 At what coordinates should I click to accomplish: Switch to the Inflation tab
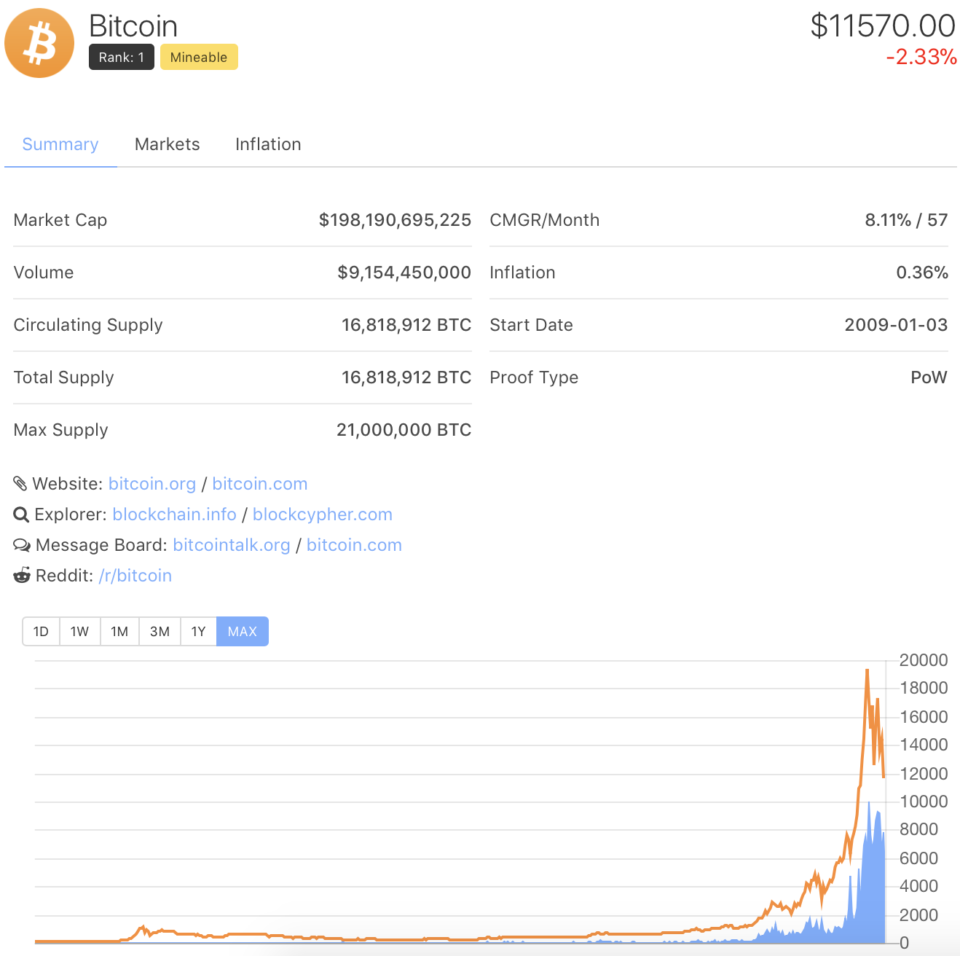click(x=268, y=144)
